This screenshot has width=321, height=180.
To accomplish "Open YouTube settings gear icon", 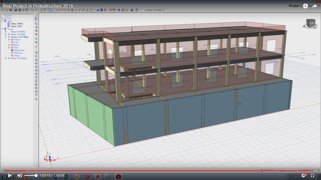I will pos(304,175).
